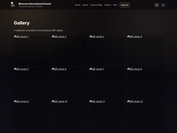Open MIE photo 12 thumbnail
Image resolution: width=177 pixels, height=133 pixels.
145,115
